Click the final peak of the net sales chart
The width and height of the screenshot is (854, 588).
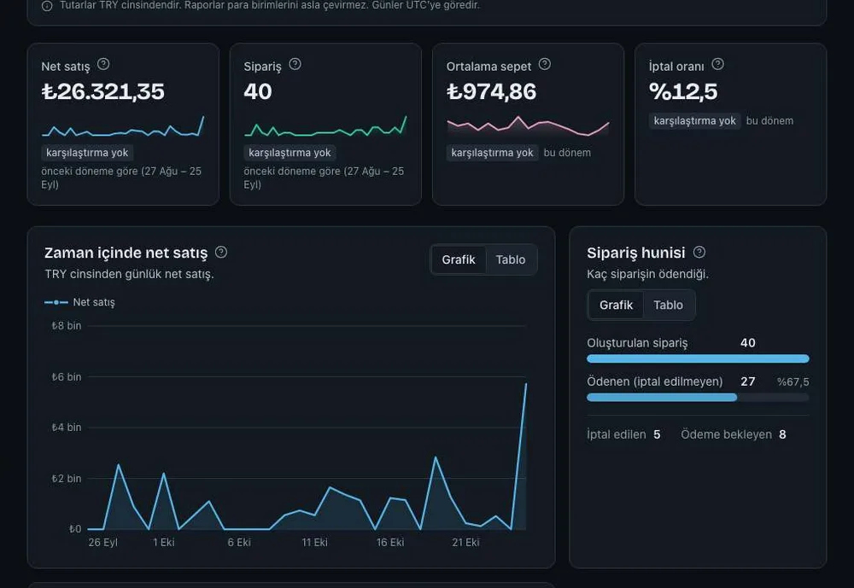(525, 384)
